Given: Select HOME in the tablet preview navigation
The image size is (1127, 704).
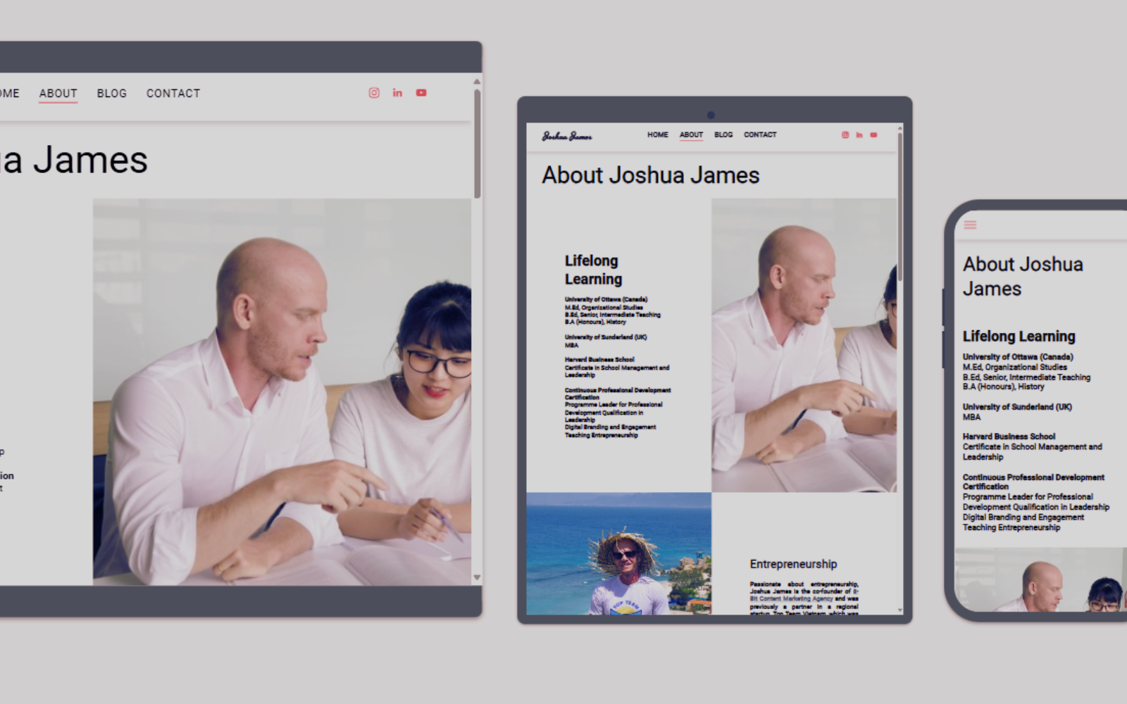Looking at the screenshot, I should point(657,134).
